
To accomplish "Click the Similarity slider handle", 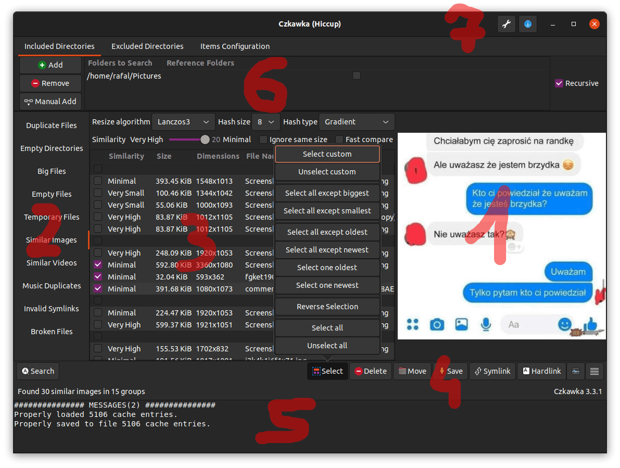I will click(x=205, y=140).
